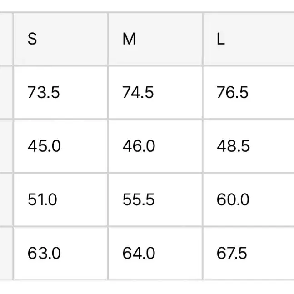Click the gray header cell left of S
This screenshot has height=294, width=294.
(6, 39)
